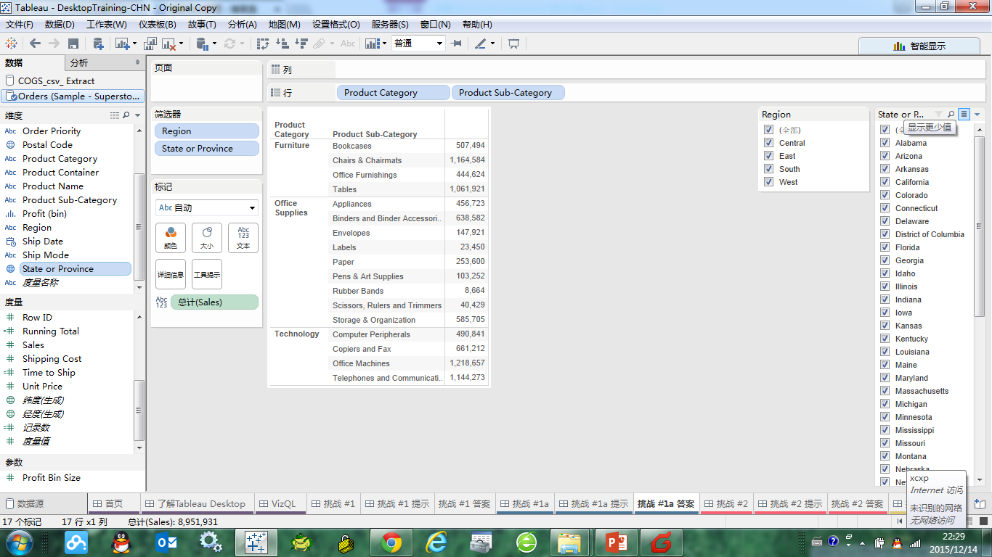Viewport: 992px width, 557px height.
Task: Click the Color button on Marks card
Action: tap(171, 238)
